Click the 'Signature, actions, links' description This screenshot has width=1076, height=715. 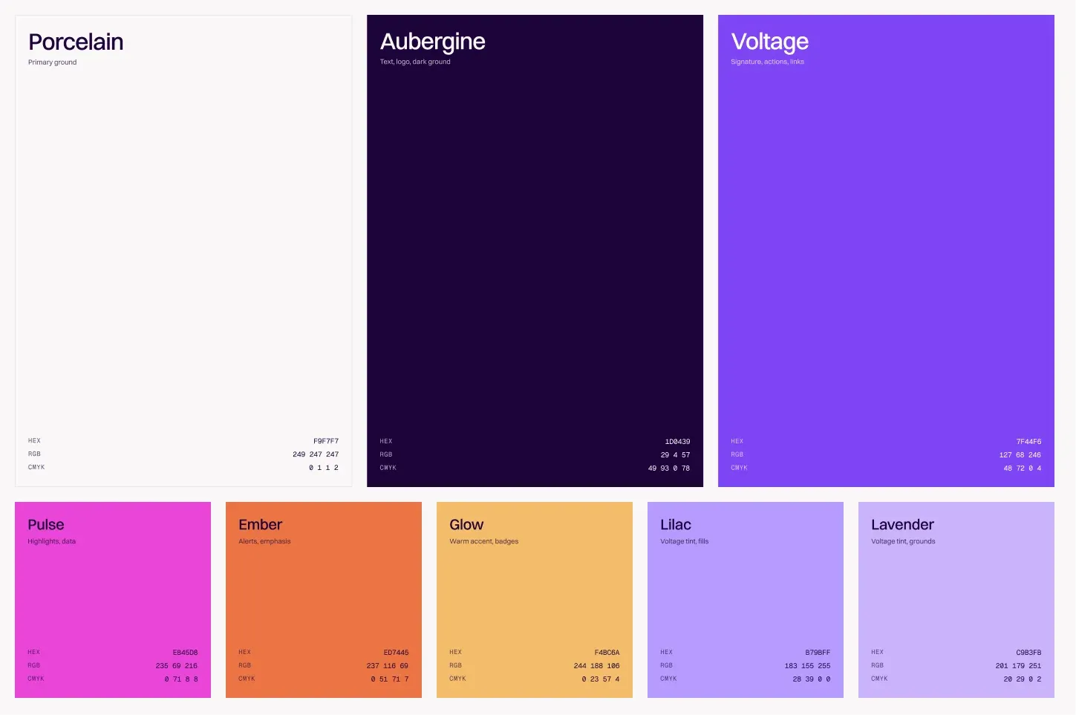(x=768, y=62)
